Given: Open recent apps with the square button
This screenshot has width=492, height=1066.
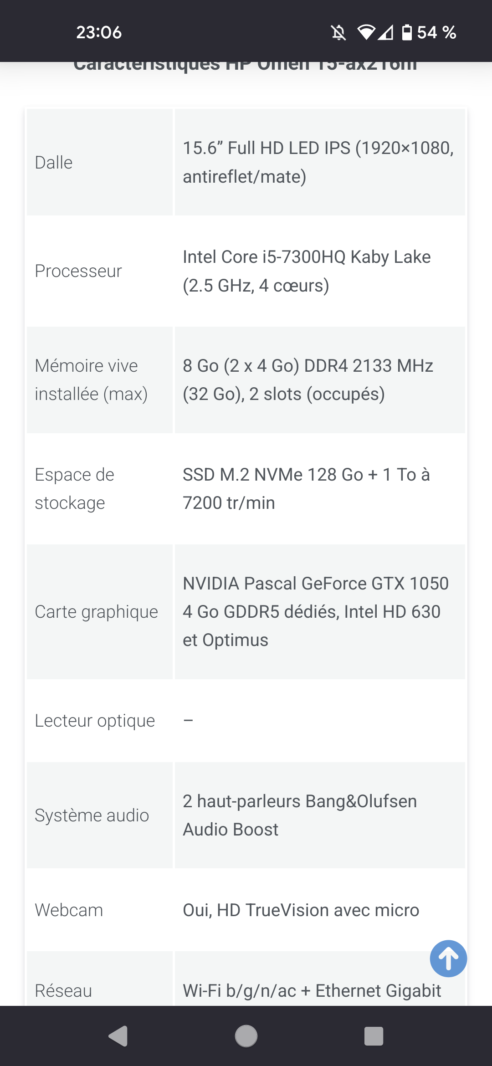Looking at the screenshot, I should (x=374, y=1036).
